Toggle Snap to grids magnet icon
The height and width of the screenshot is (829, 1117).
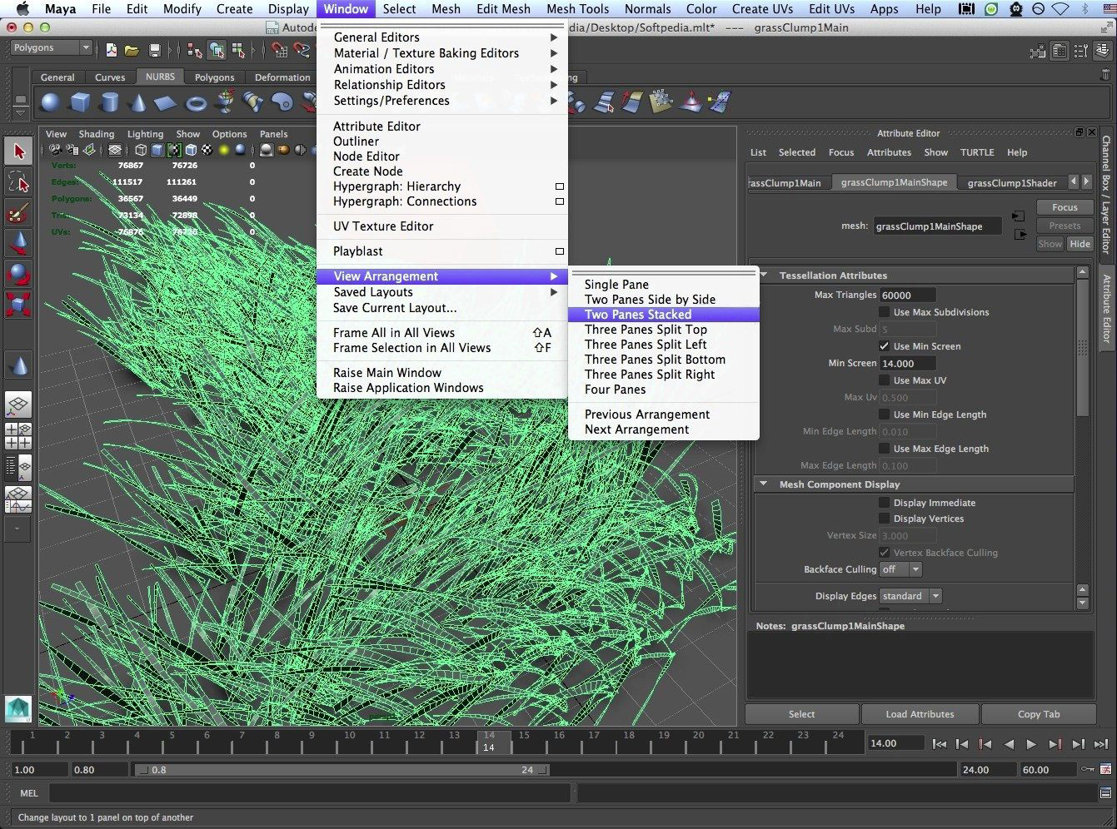[280, 50]
